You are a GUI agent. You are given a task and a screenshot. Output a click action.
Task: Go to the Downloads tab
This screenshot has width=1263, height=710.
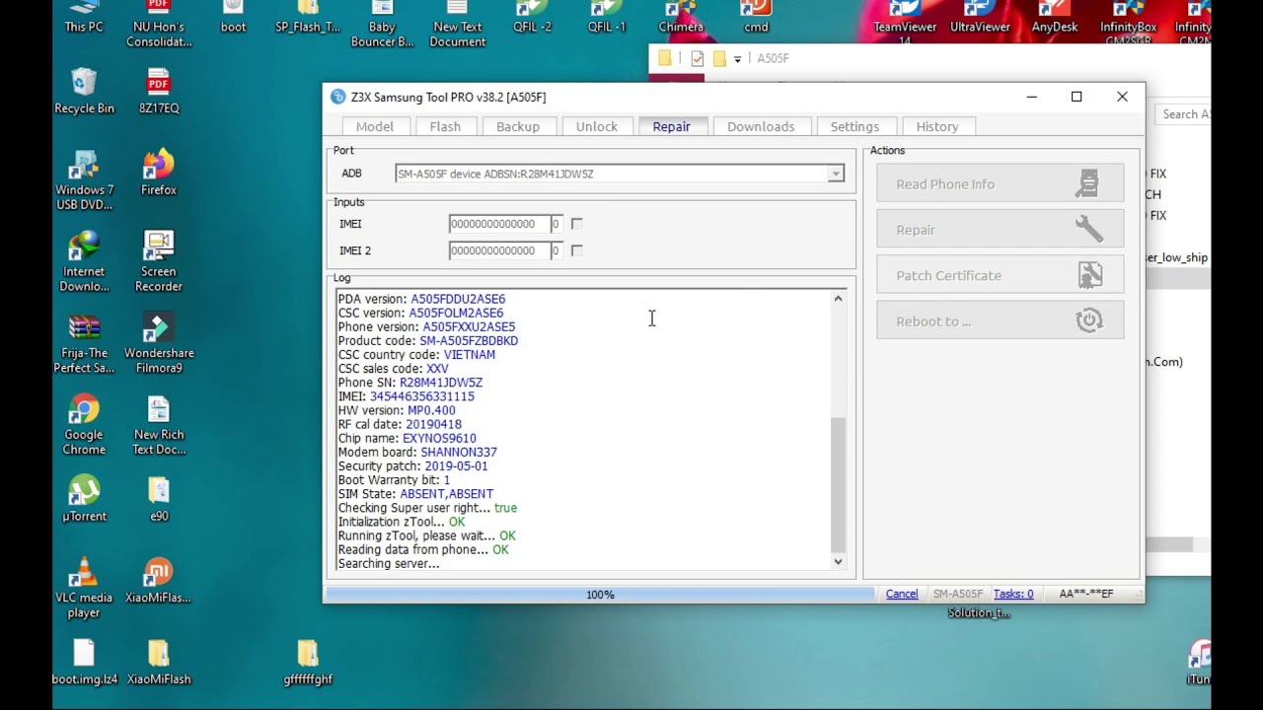(x=761, y=126)
